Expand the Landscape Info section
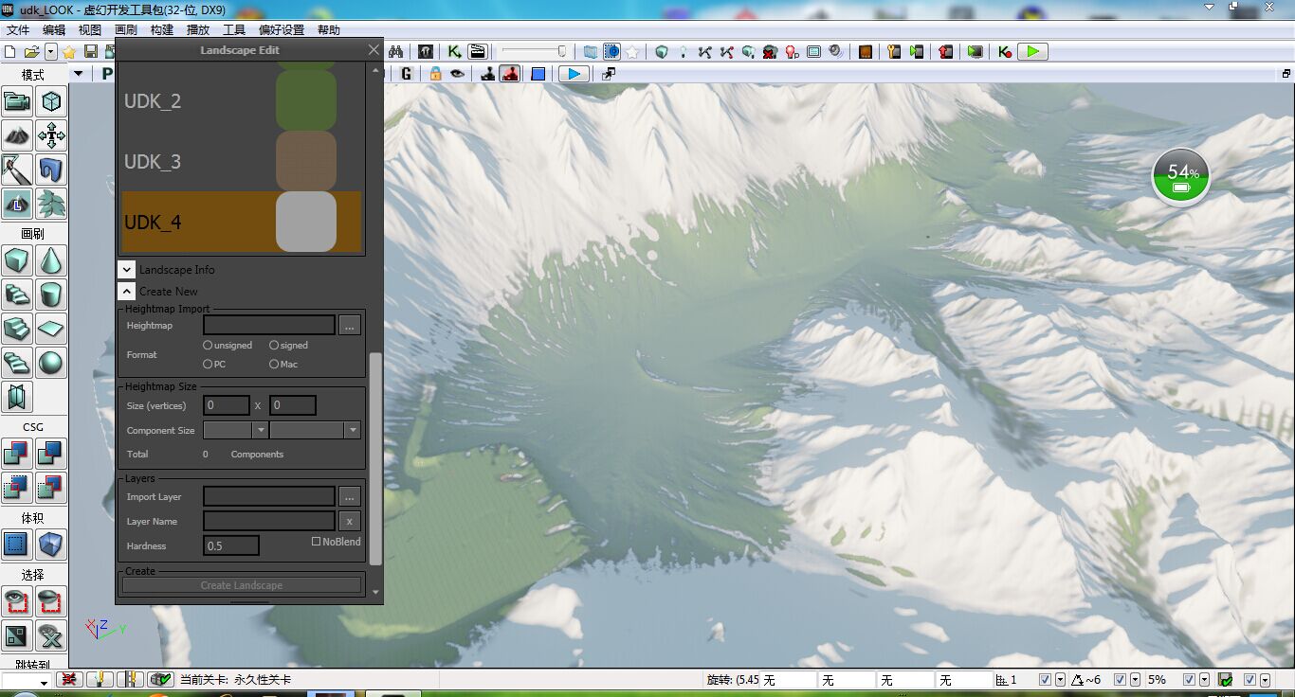 click(127, 270)
